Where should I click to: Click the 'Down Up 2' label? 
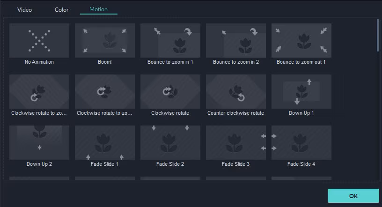39,164
